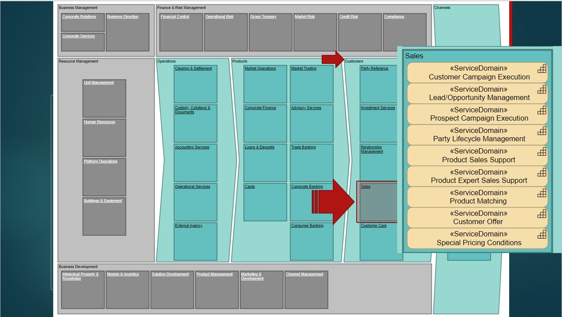Open composite icon on Product Expert Sales Support

(542, 172)
